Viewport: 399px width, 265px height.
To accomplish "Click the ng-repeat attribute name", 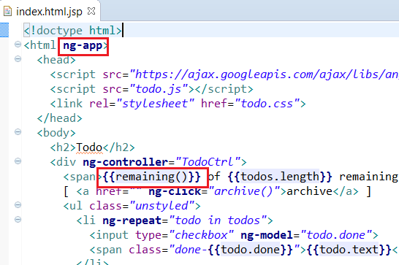I will pyautogui.click(x=132, y=220).
